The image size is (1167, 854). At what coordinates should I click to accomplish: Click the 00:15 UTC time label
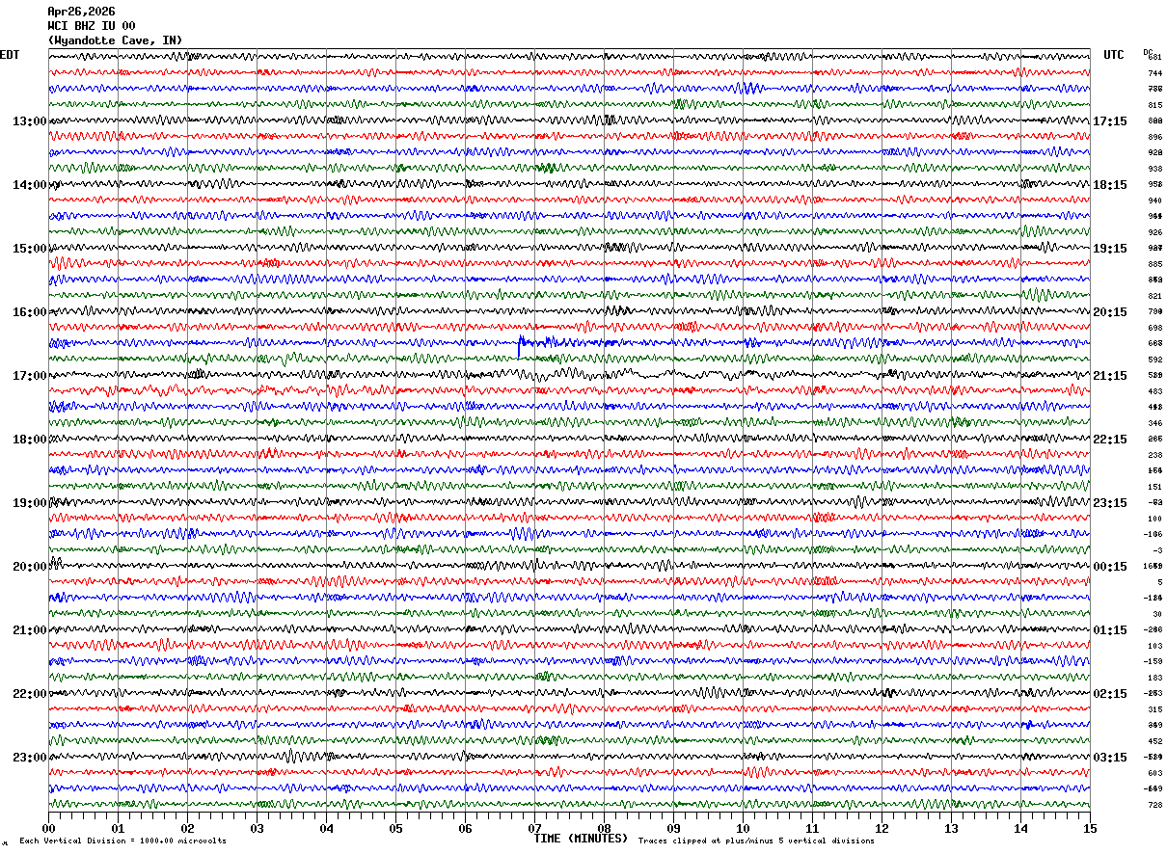point(1111,567)
